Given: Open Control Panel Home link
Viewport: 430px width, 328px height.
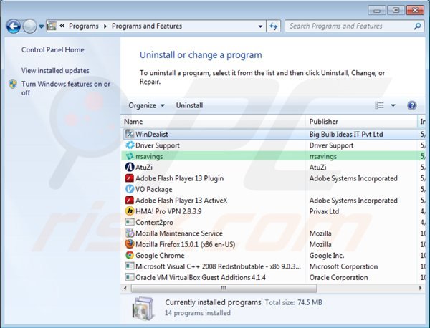Looking at the screenshot, I should click(x=53, y=50).
